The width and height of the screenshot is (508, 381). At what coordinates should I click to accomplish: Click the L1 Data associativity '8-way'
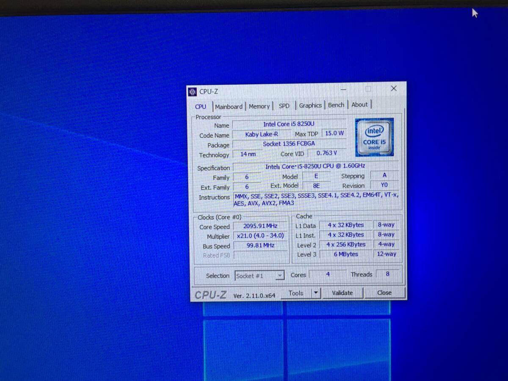coord(386,225)
